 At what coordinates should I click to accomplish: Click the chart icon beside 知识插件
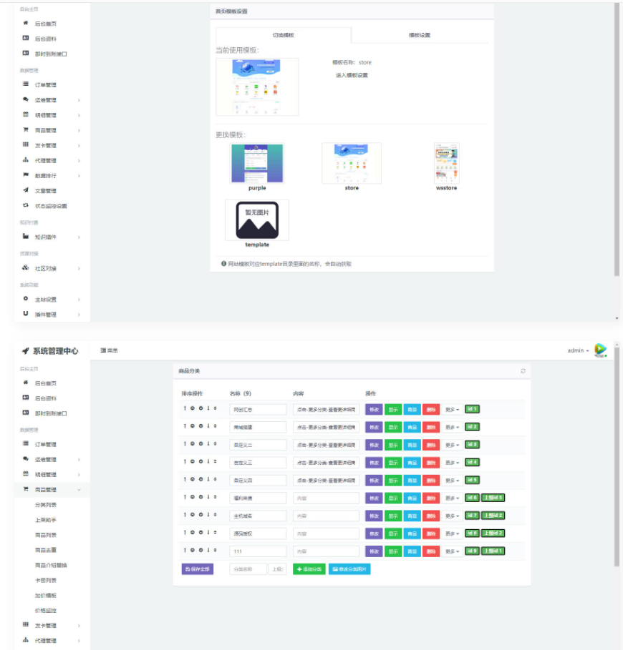pos(26,236)
